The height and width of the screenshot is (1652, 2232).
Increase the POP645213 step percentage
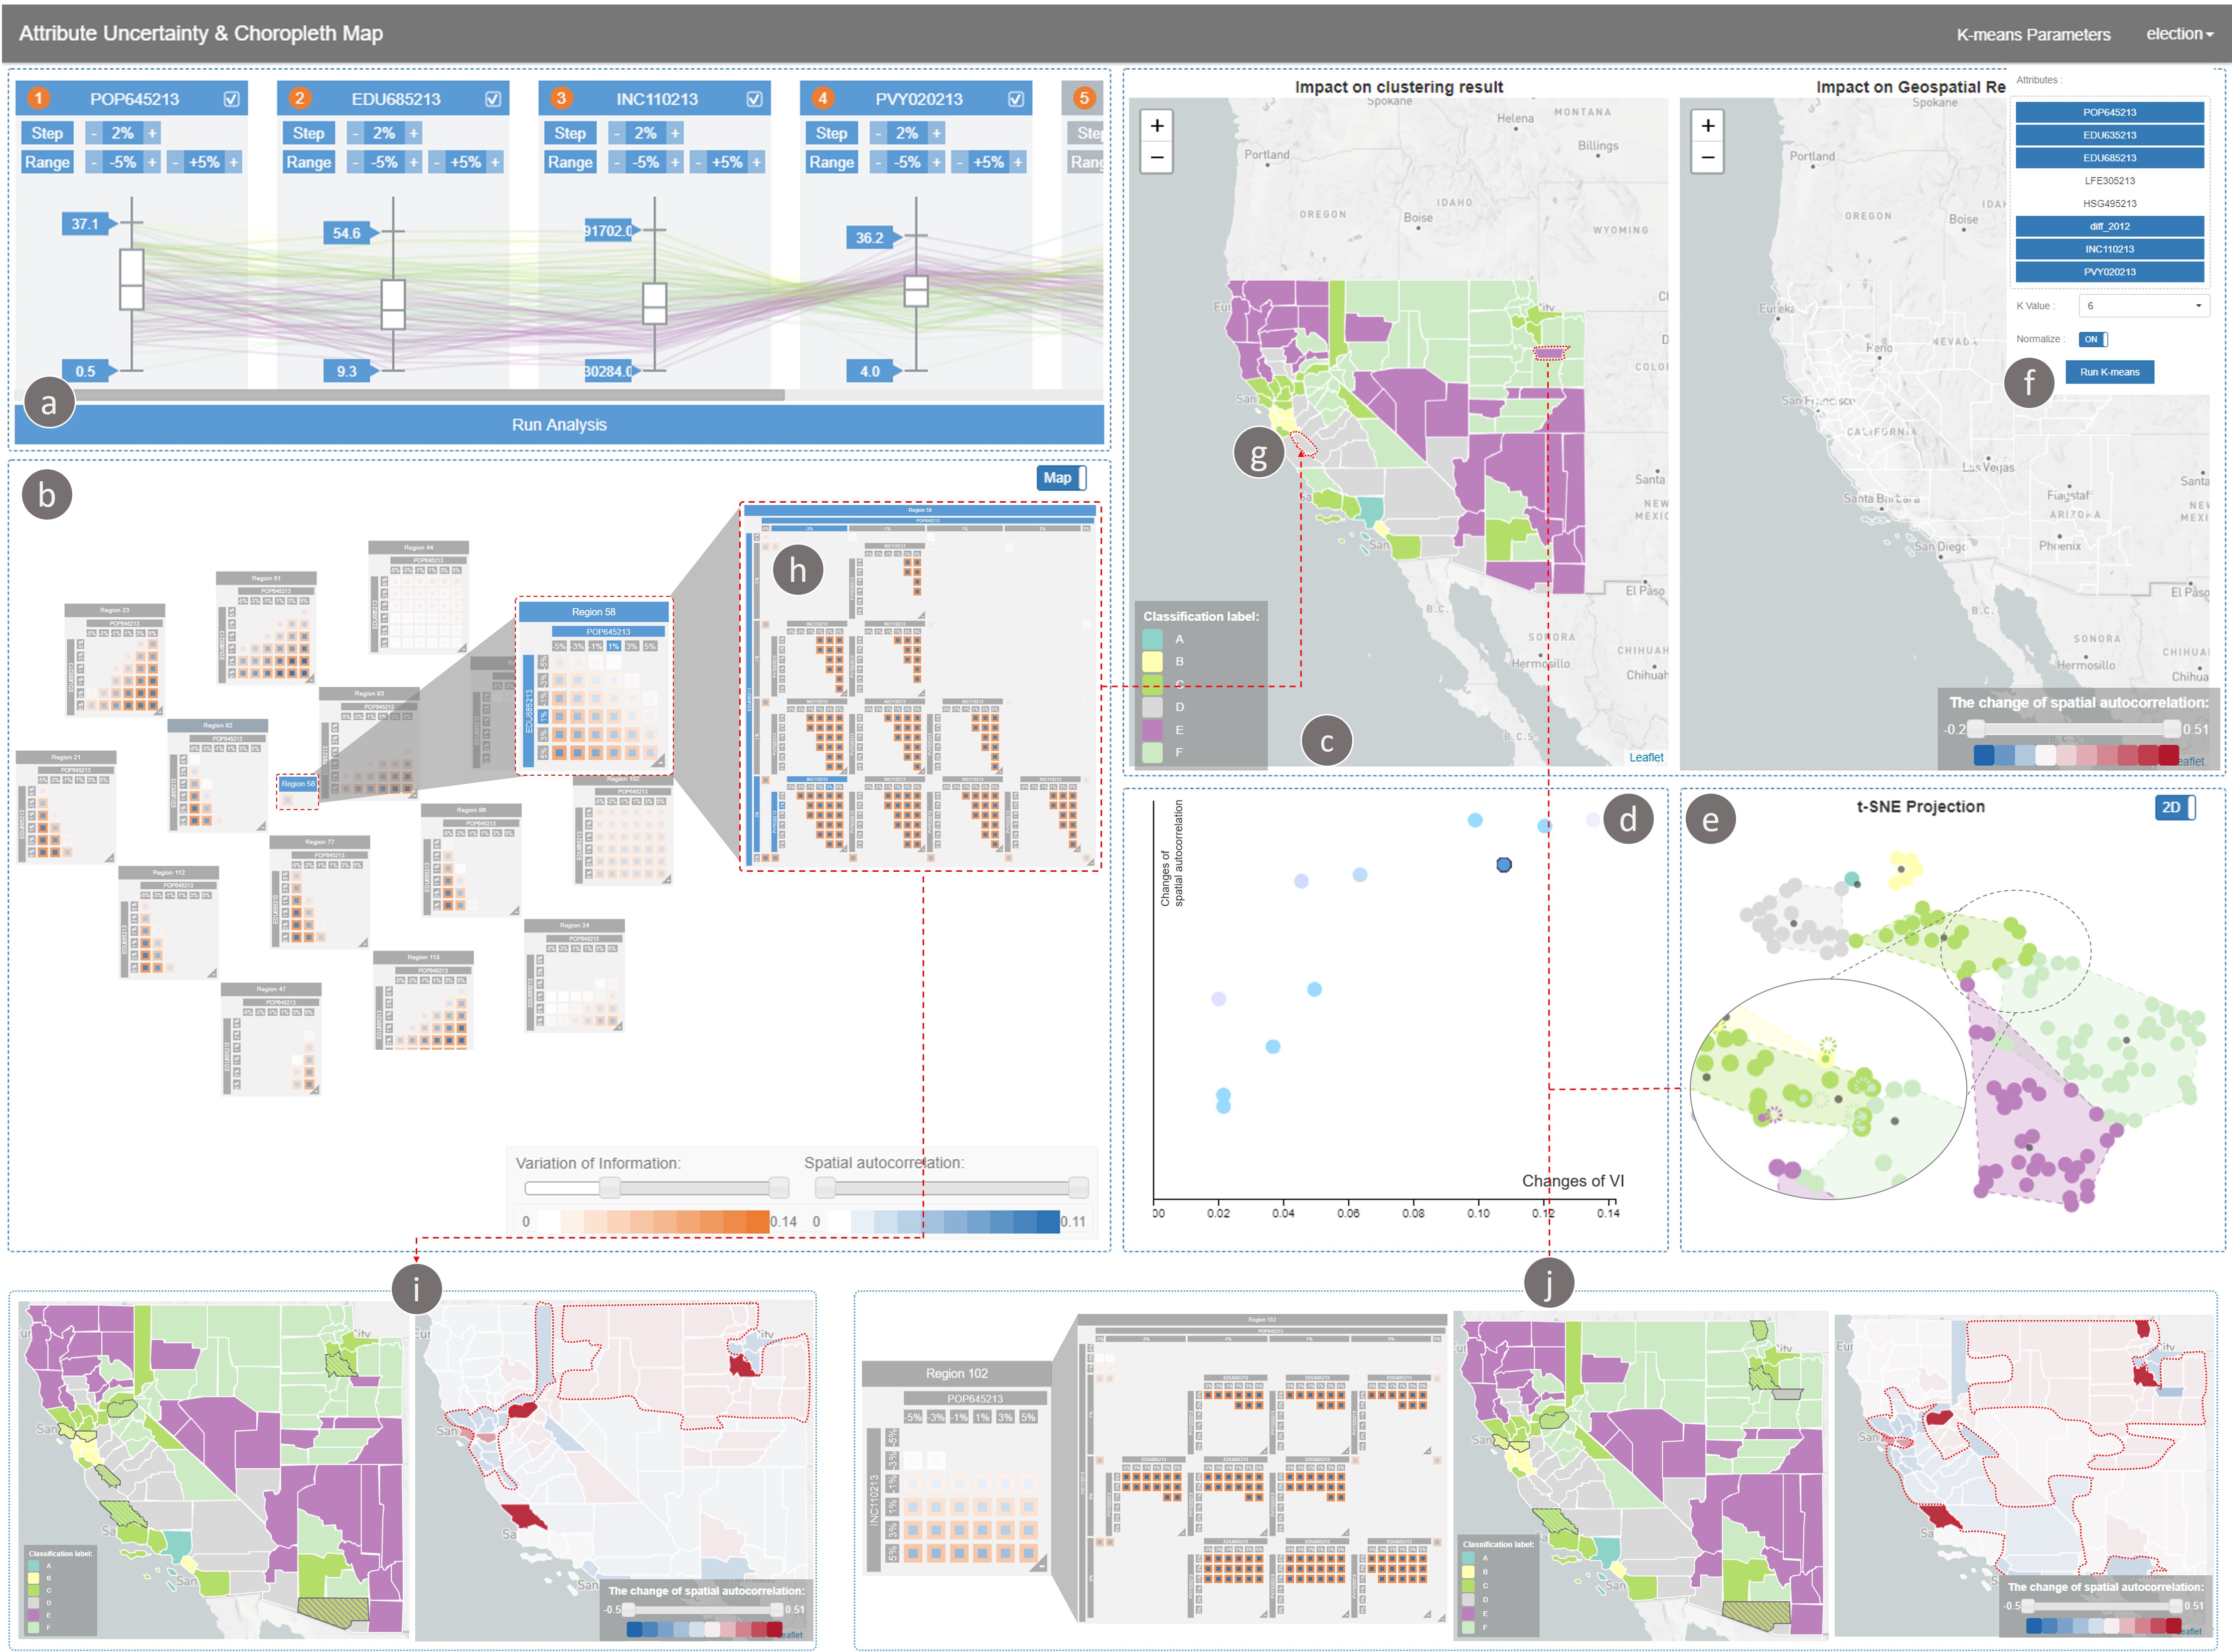click(x=152, y=133)
